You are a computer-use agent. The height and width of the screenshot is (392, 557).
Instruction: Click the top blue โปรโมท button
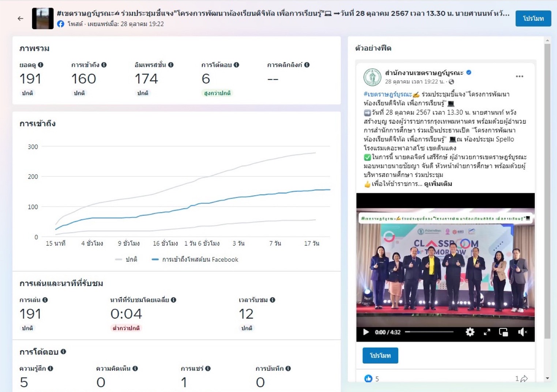click(x=533, y=18)
